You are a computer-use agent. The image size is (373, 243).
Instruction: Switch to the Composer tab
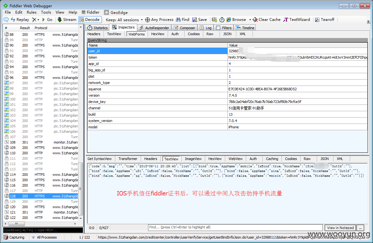tap(184, 28)
